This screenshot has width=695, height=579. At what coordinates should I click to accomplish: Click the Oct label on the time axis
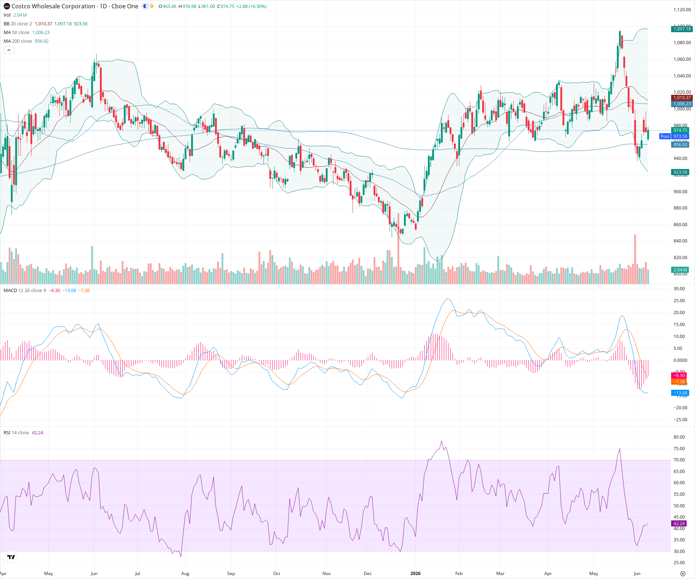277,574
